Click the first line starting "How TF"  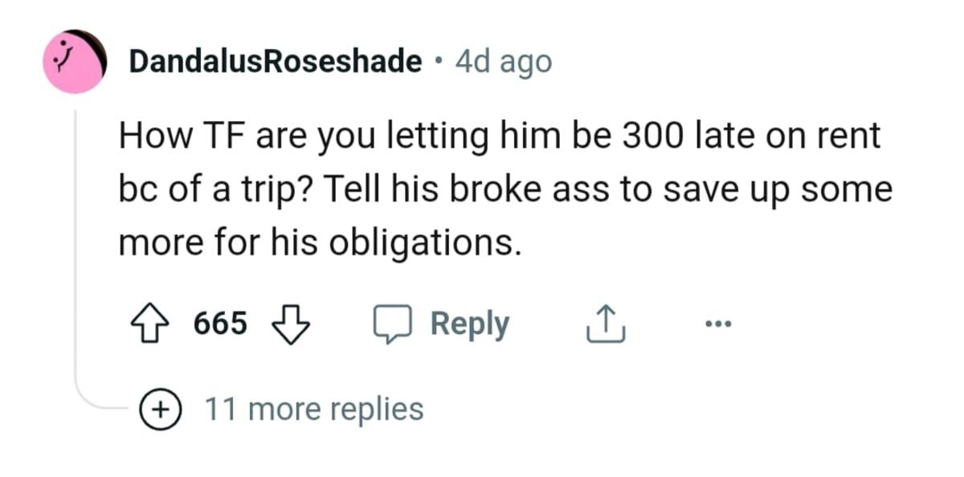coord(500,137)
